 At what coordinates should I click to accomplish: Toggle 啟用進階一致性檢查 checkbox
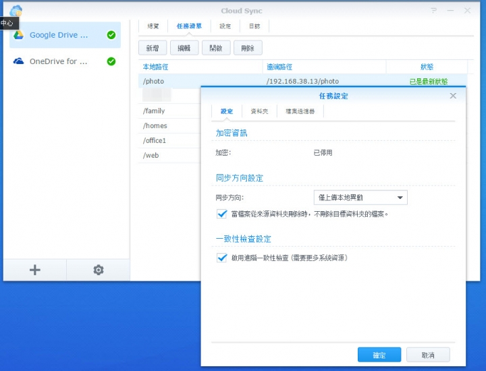coord(222,258)
